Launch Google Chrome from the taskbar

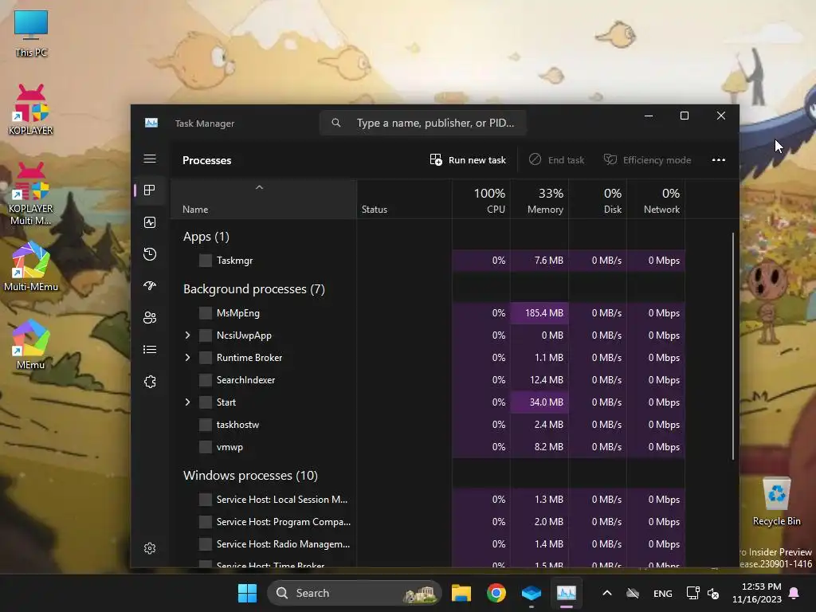click(x=496, y=593)
